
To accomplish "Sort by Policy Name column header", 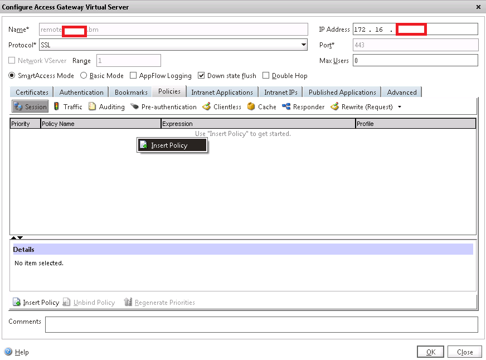I will [101, 124].
